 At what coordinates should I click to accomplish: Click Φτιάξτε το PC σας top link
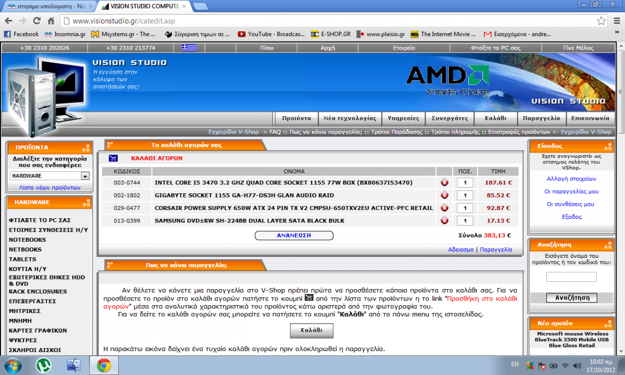(496, 47)
